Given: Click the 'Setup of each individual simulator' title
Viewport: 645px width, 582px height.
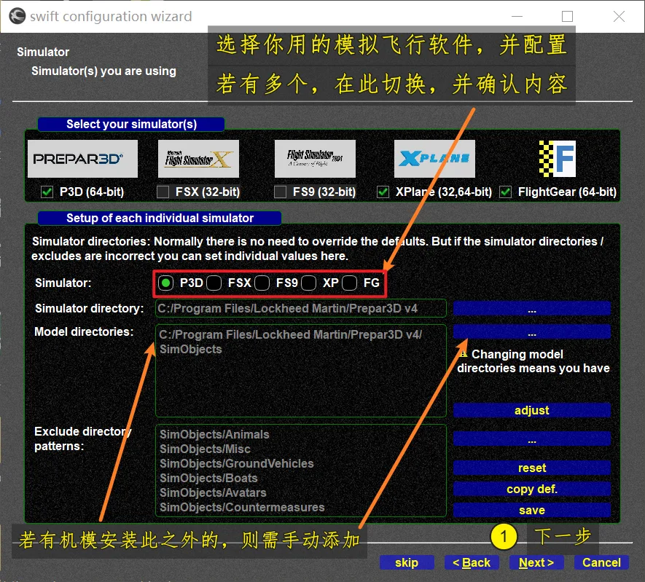Looking at the screenshot, I should click(160, 218).
